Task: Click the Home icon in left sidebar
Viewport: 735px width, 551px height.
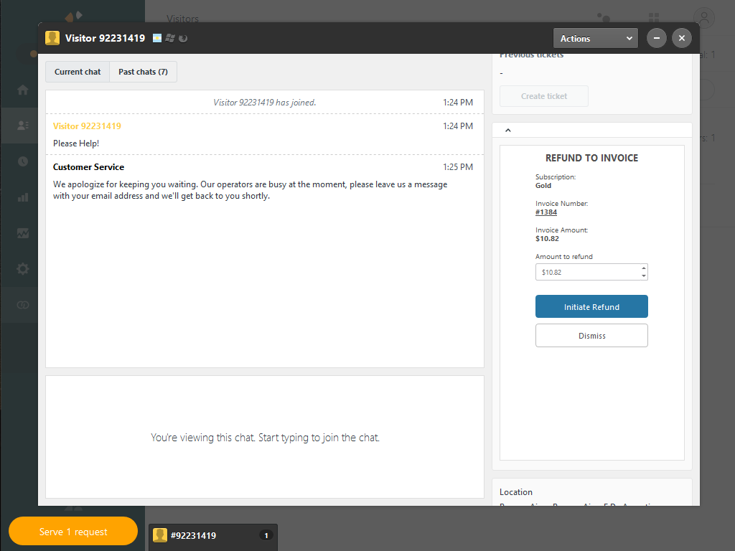Action: [x=23, y=90]
